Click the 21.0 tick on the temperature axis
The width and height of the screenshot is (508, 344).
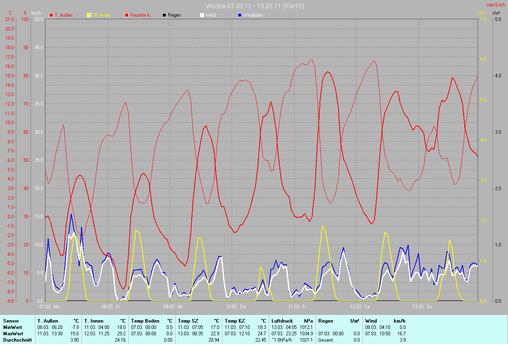coord(9,19)
